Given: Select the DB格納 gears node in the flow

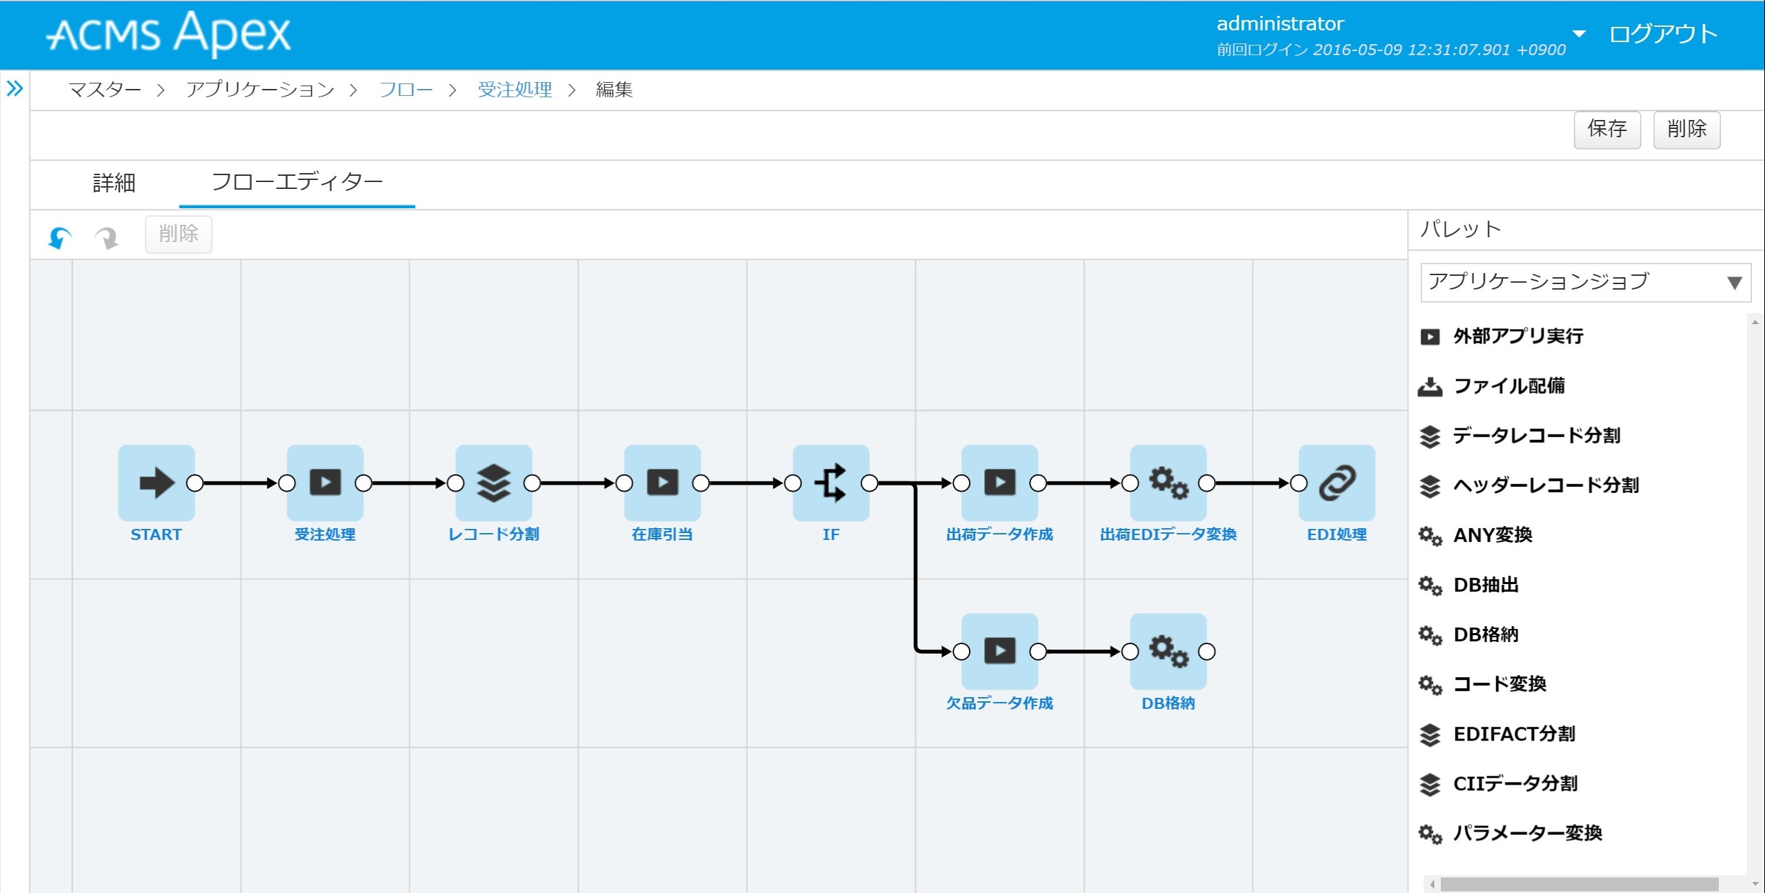Looking at the screenshot, I should (x=1168, y=651).
